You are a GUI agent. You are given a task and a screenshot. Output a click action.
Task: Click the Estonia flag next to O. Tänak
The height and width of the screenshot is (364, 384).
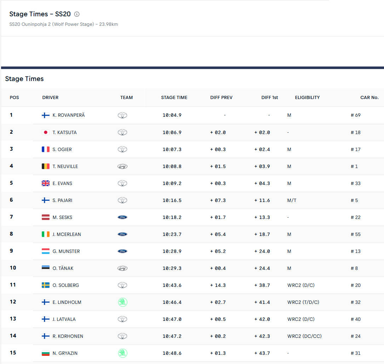pyautogui.click(x=46, y=268)
